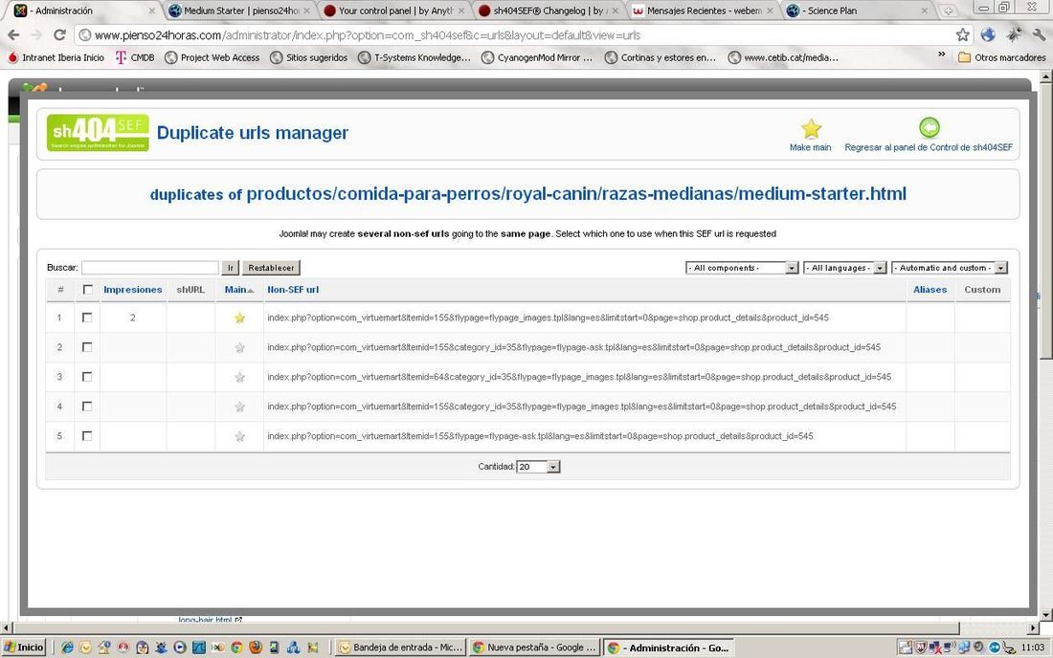Screen dimensions: 1053x658
Task: Open Project Web Access bookmark
Action: [213, 57]
